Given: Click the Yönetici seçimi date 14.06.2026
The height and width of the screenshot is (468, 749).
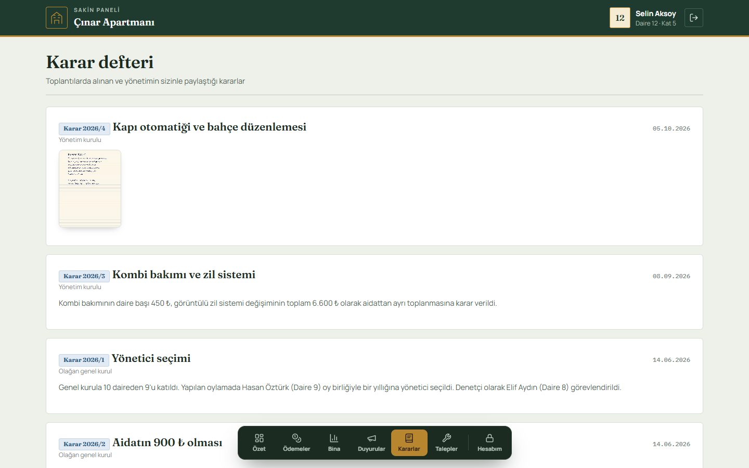Looking at the screenshot, I should pyautogui.click(x=671, y=360).
